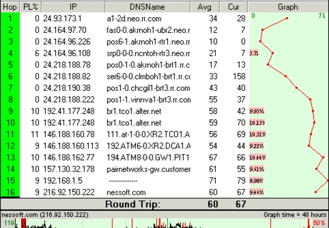Click the graph max scale value 71

(x=322, y=16)
